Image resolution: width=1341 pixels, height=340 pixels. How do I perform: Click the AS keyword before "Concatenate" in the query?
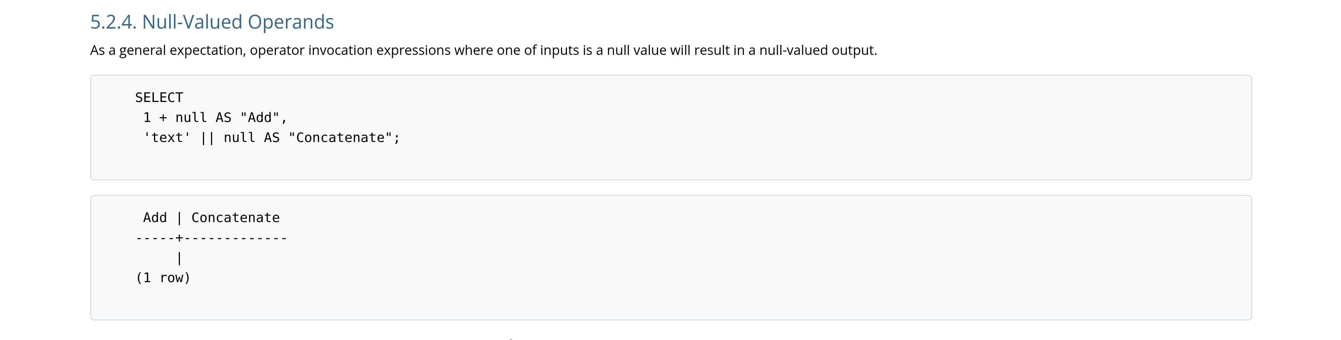pyautogui.click(x=272, y=138)
